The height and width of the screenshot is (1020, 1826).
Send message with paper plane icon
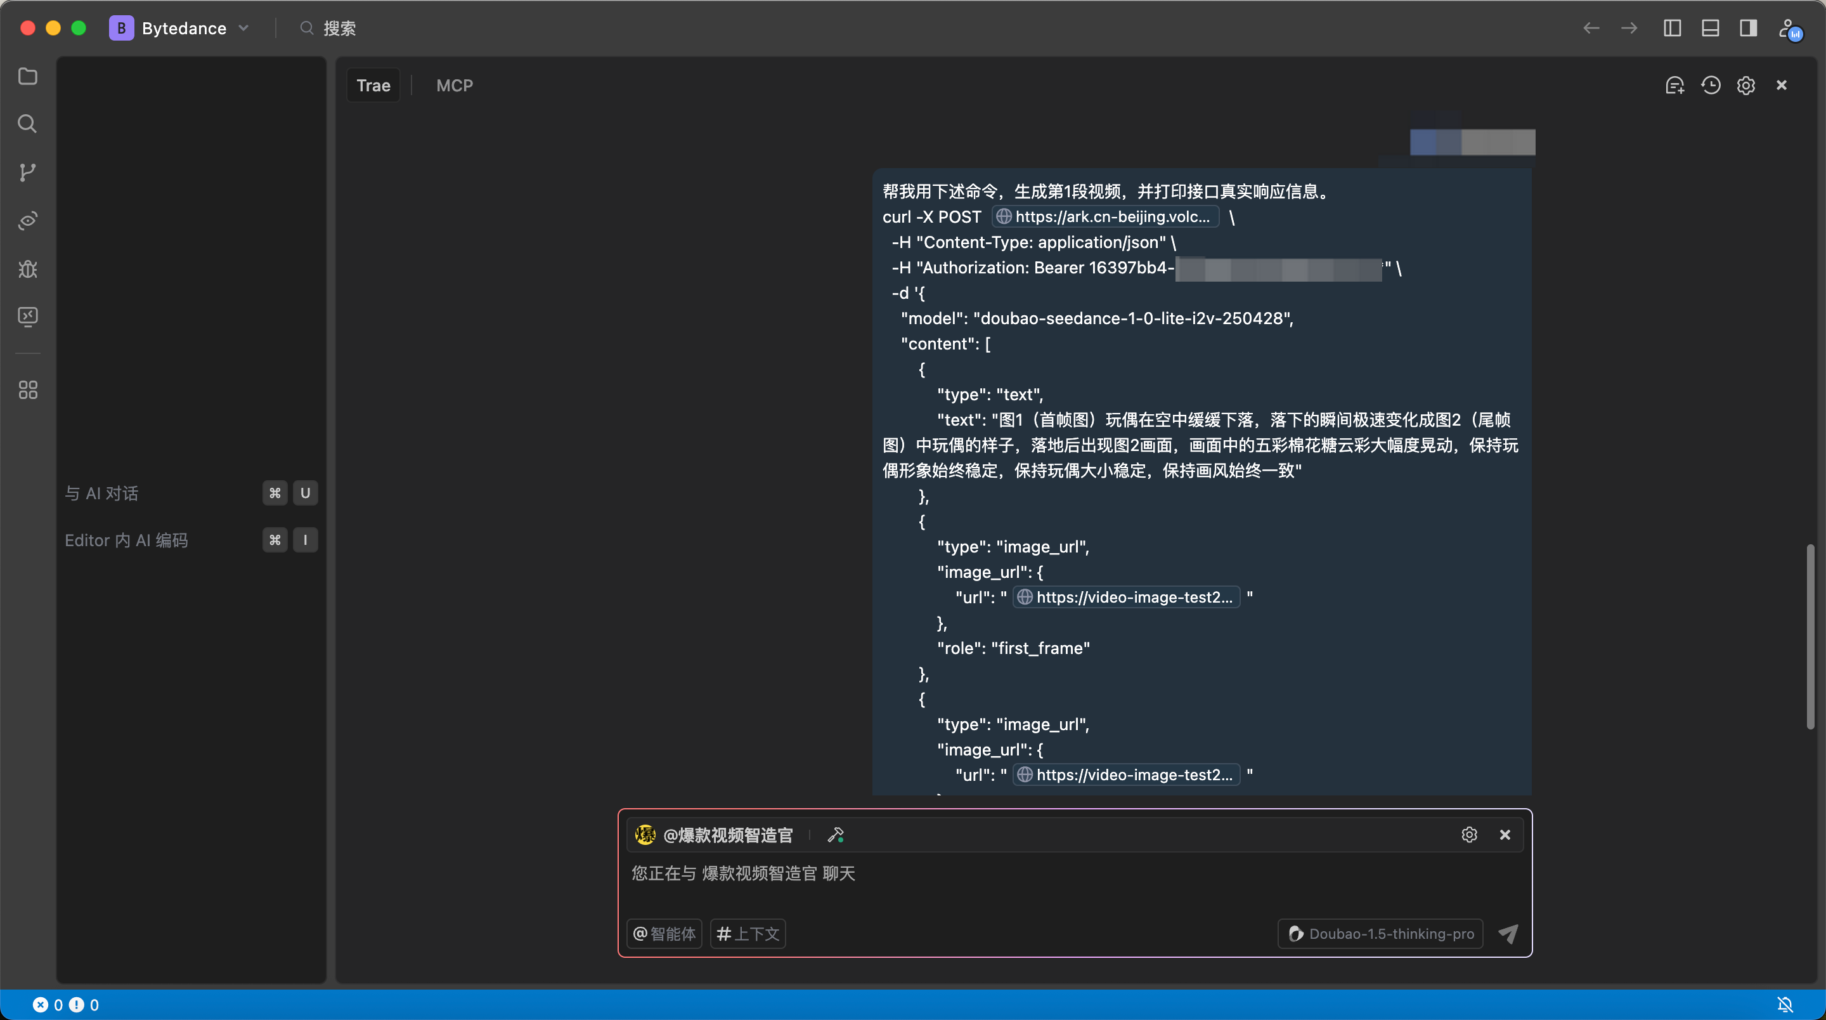[1508, 934]
